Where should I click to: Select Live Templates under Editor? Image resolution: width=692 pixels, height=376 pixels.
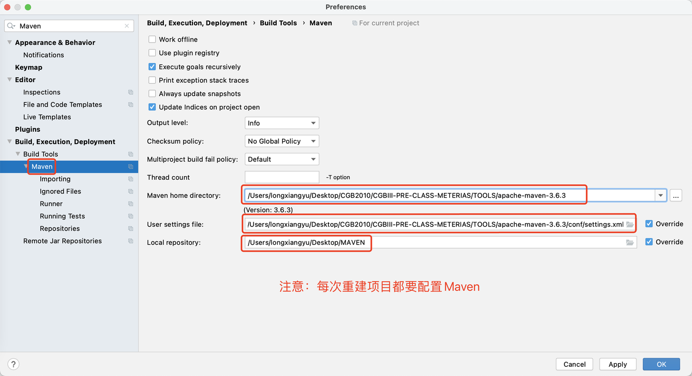(x=47, y=117)
